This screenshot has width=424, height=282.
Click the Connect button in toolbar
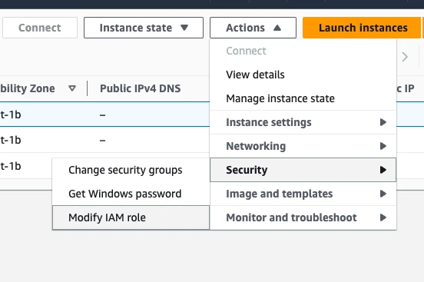(39, 28)
